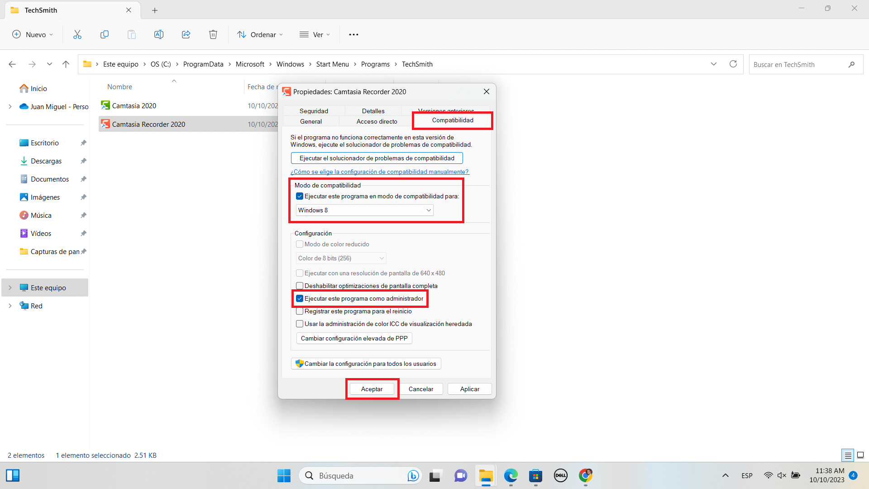The image size is (869, 489).
Task: Click the search magnifier icon in Explorer
Action: pos(851,64)
